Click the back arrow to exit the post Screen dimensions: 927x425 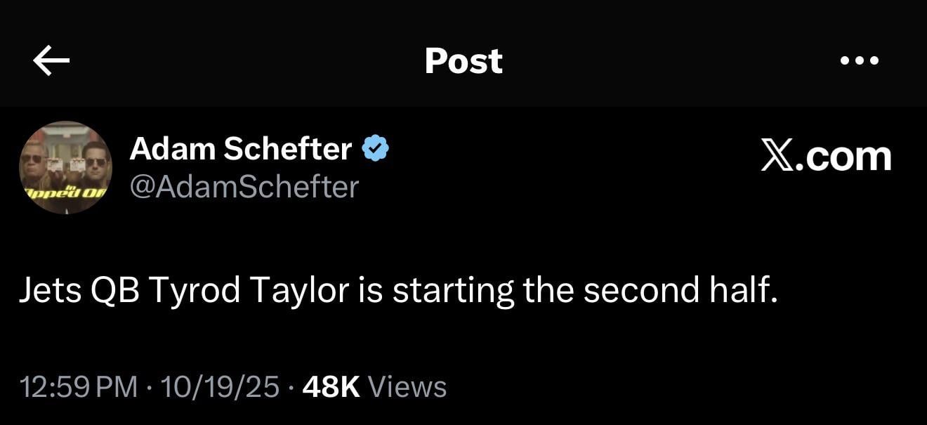coord(50,60)
